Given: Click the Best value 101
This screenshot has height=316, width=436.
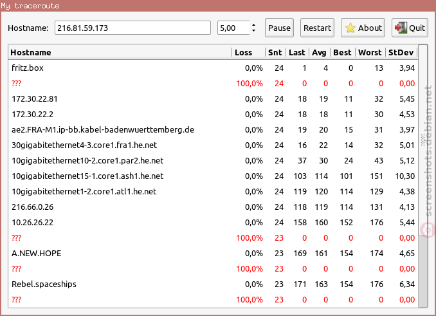Looking at the screenshot, I should [347, 176].
